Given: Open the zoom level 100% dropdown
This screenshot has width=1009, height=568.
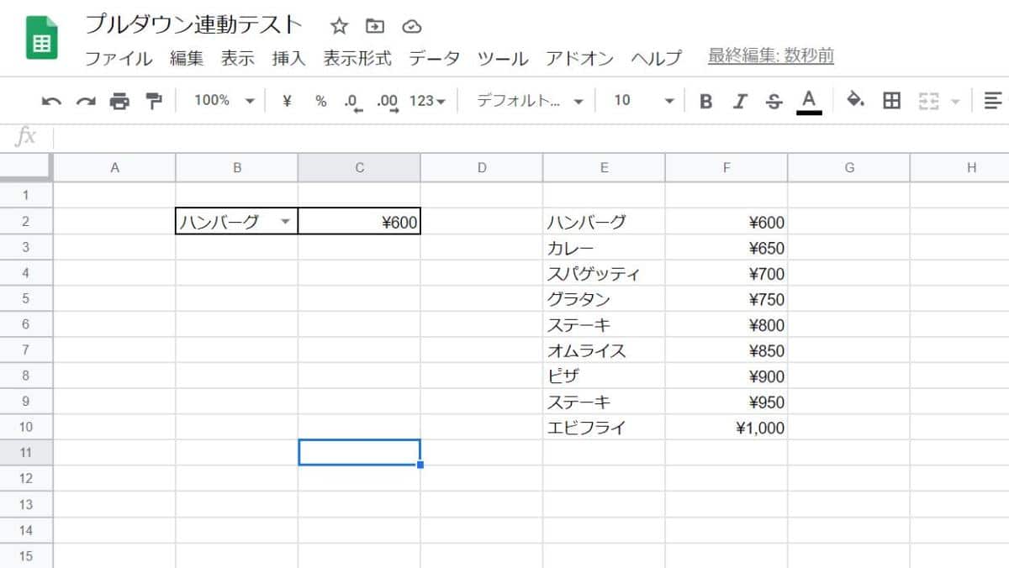Looking at the screenshot, I should click(x=223, y=100).
